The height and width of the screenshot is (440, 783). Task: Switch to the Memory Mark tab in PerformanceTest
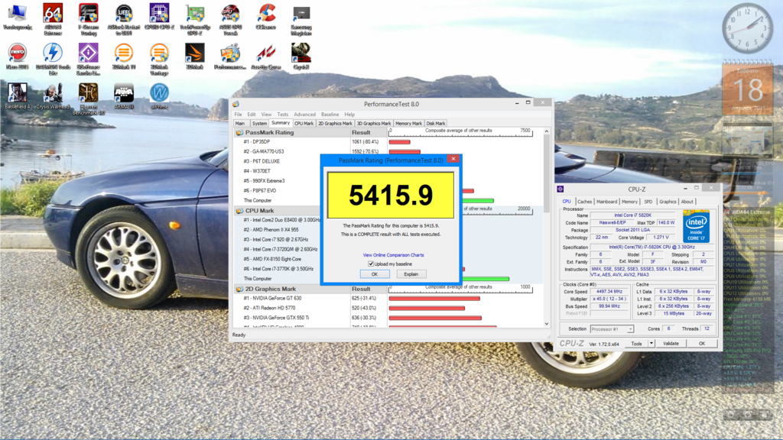(x=408, y=123)
